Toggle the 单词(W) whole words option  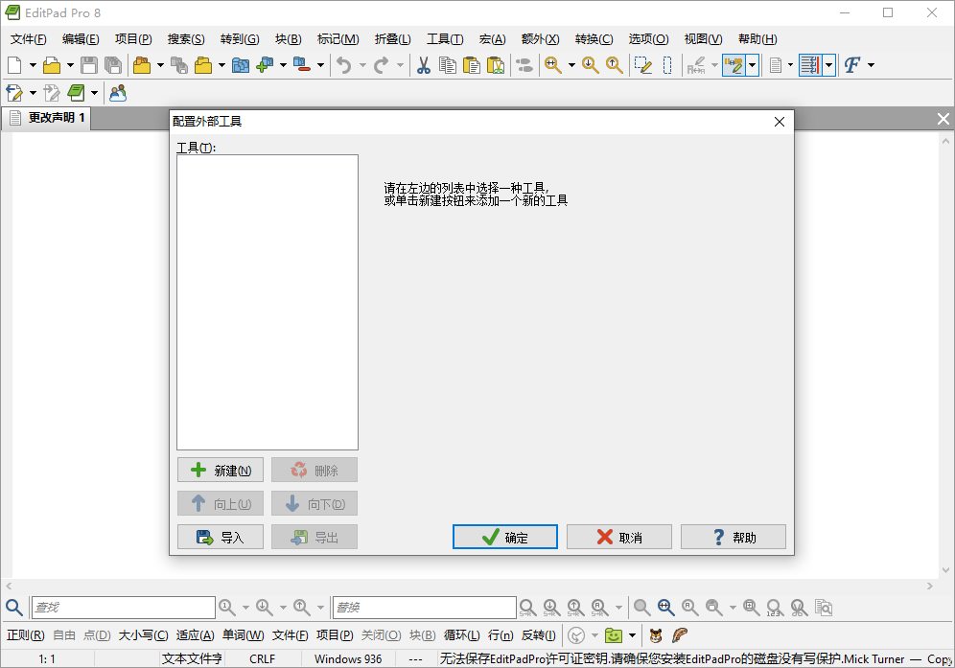click(x=243, y=635)
